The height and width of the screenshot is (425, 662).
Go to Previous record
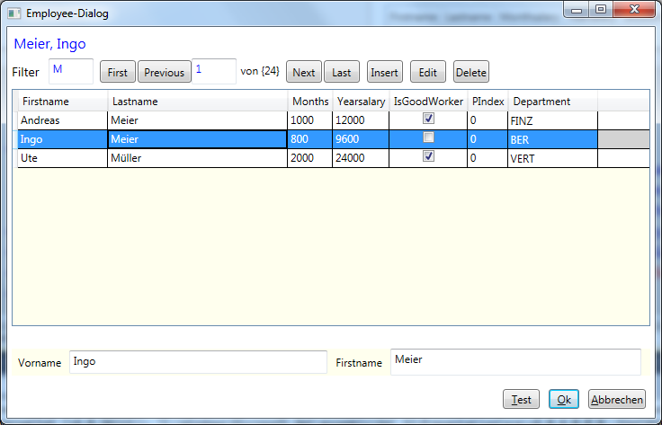(x=164, y=73)
